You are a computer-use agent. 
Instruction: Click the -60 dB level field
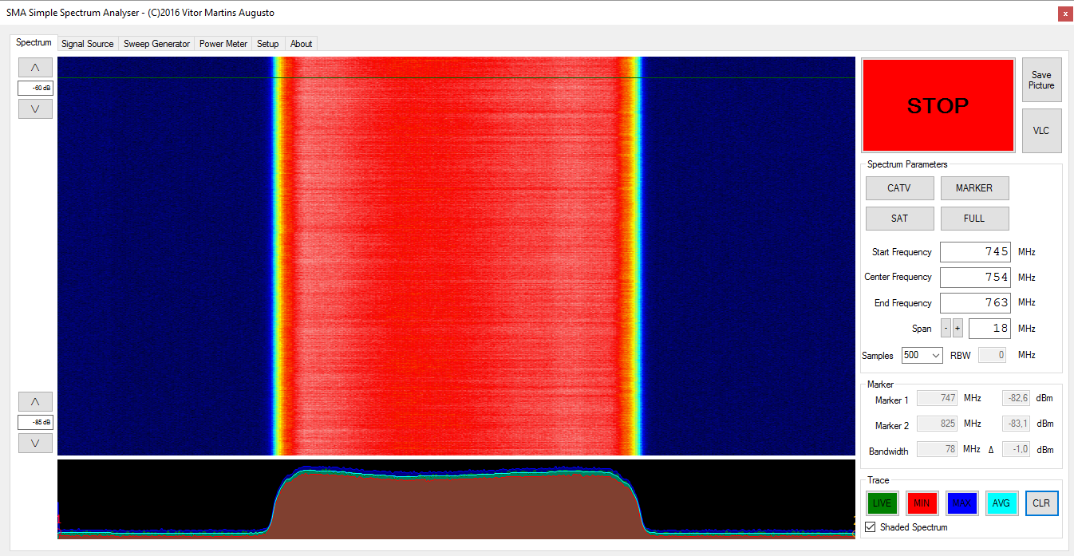[35, 89]
